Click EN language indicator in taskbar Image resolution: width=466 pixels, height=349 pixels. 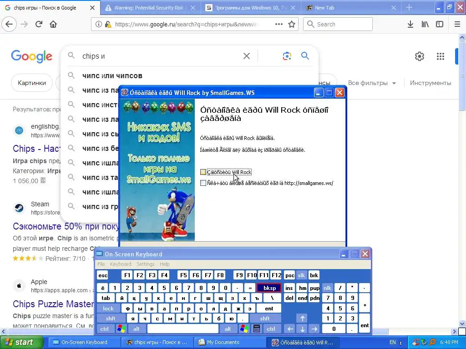point(393,342)
